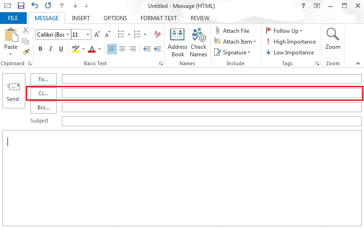Click the Check Names icon
The height and width of the screenshot is (229, 364).
point(198,42)
